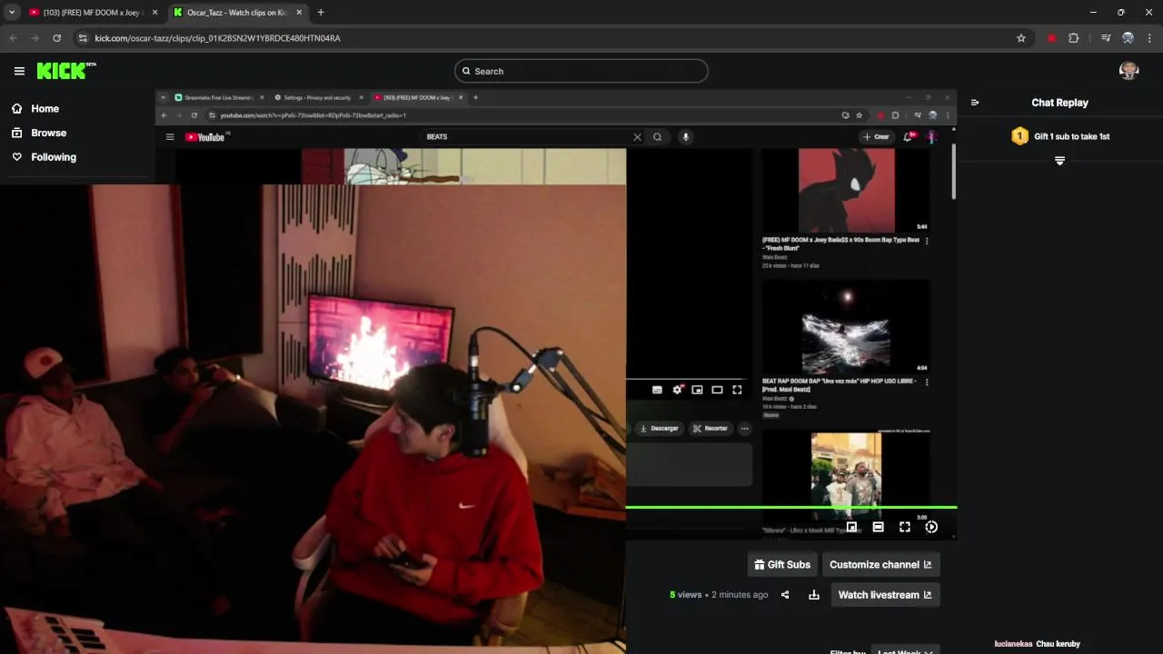Select the Oscar_Tazz Kick clips tab
The width and height of the screenshot is (1163, 654).
[x=238, y=13]
